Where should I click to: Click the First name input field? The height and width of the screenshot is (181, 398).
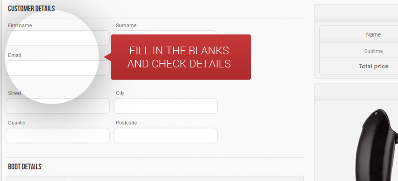[x=58, y=38]
